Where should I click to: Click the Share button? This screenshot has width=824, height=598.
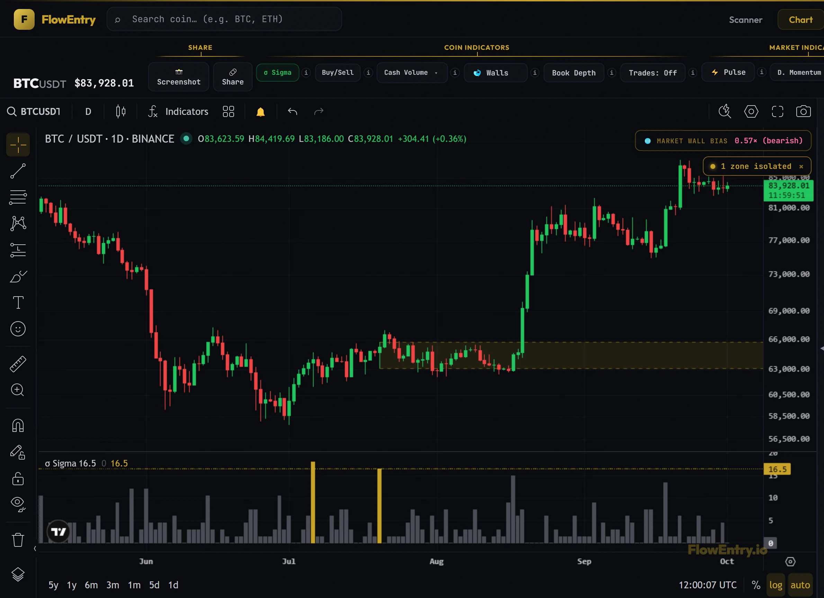point(233,76)
